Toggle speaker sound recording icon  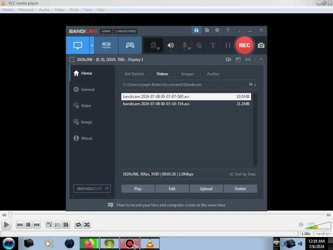[x=170, y=45]
